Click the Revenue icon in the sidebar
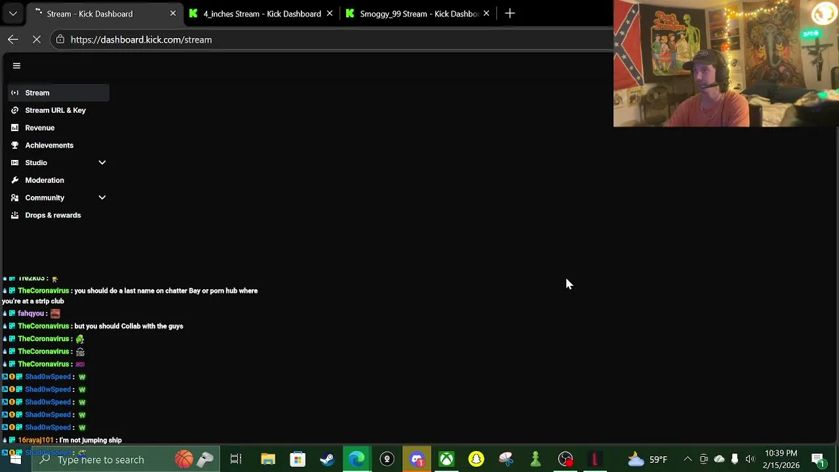 click(x=14, y=128)
